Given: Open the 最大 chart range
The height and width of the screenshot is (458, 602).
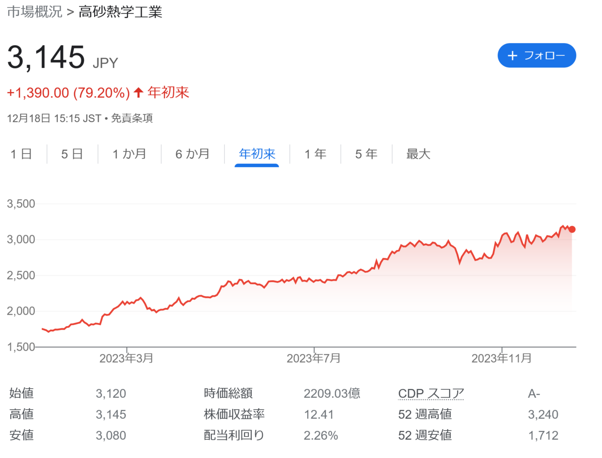Looking at the screenshot, I should (x=418, y=154).
